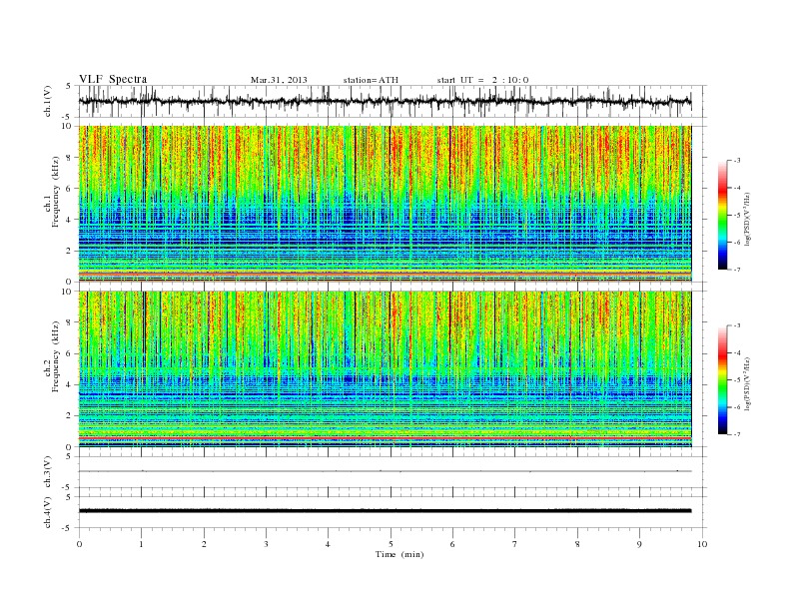
Task: Click time axis tick label "5"
Action: coord(391,544)
